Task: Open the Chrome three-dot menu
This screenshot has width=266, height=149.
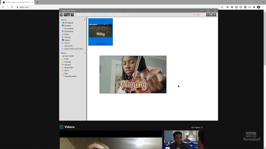Action: pyautogui.click(x=263, y=7)
